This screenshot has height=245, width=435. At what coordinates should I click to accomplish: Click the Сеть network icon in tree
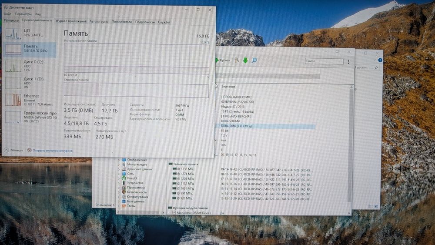(x=124, y=174)
